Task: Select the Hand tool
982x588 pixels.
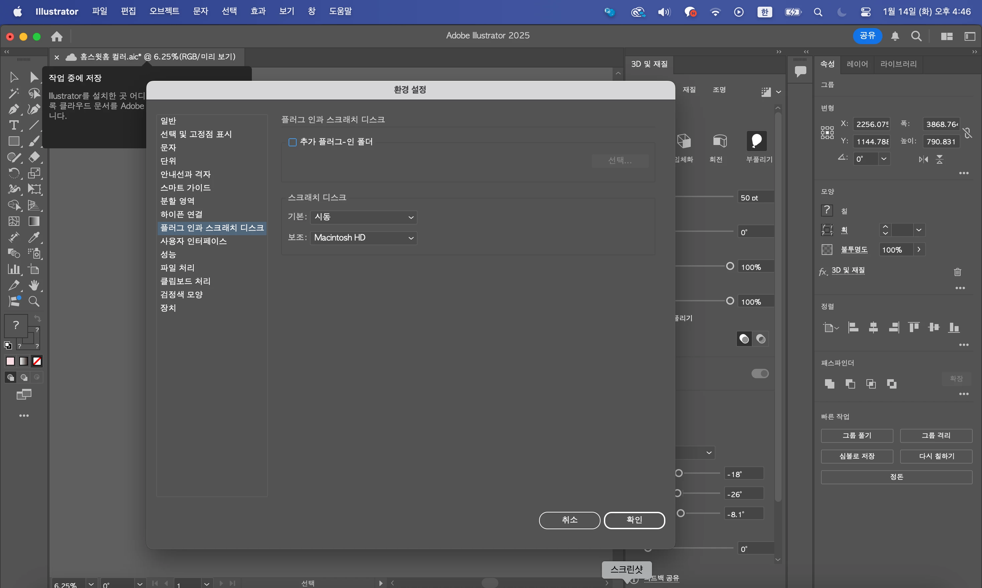Action: click(34, 285)
